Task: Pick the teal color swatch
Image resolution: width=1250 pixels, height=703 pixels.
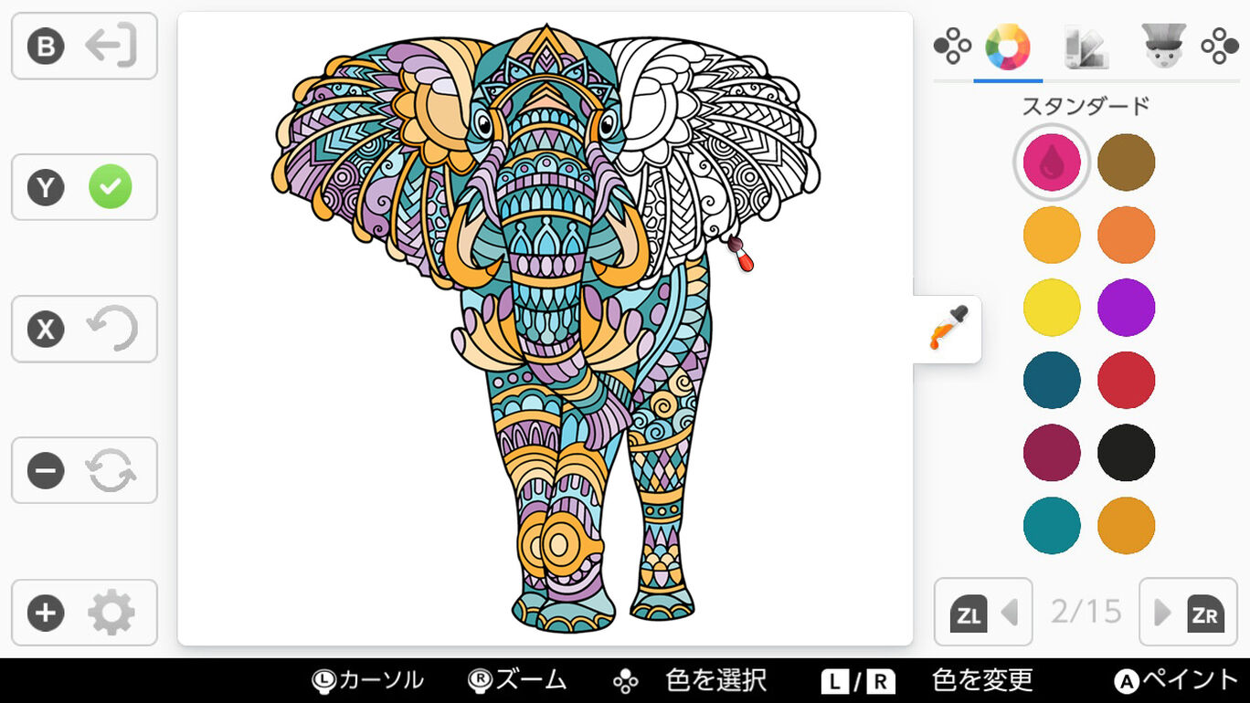Action: tap(1052, 526)
